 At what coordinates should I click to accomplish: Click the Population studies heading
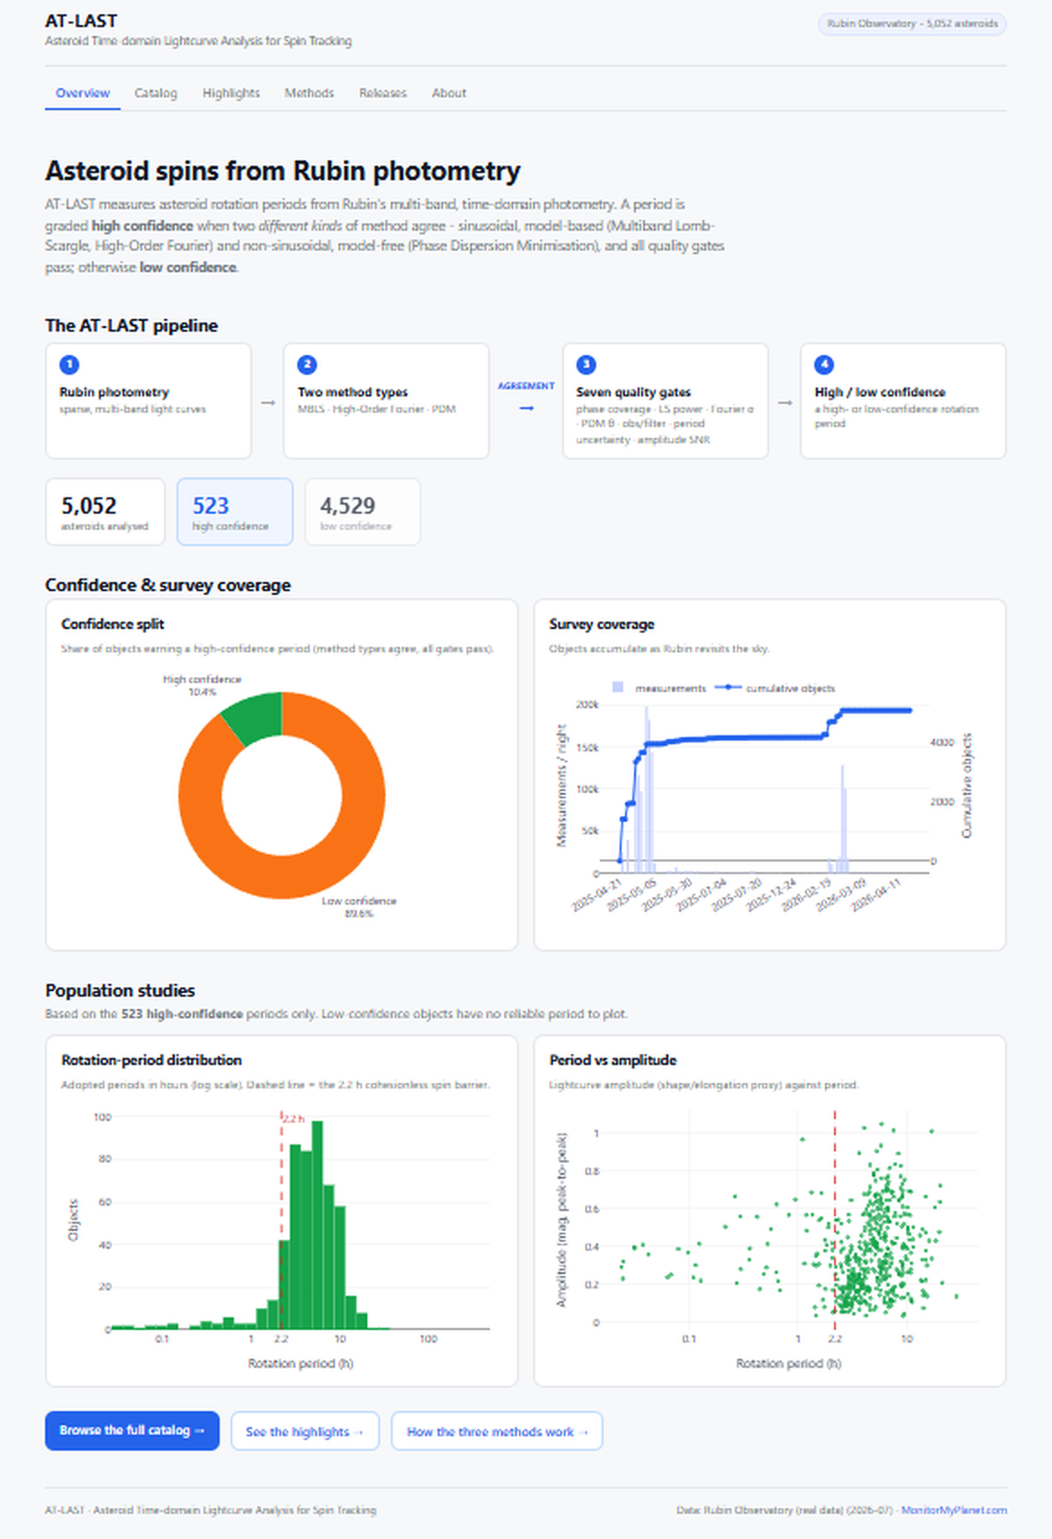[x=120, y=990]
